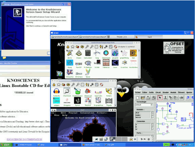This screenshot has height=147, width=195.
Task: Open the Fichier menu in TkGate
Action: [138, 92]
